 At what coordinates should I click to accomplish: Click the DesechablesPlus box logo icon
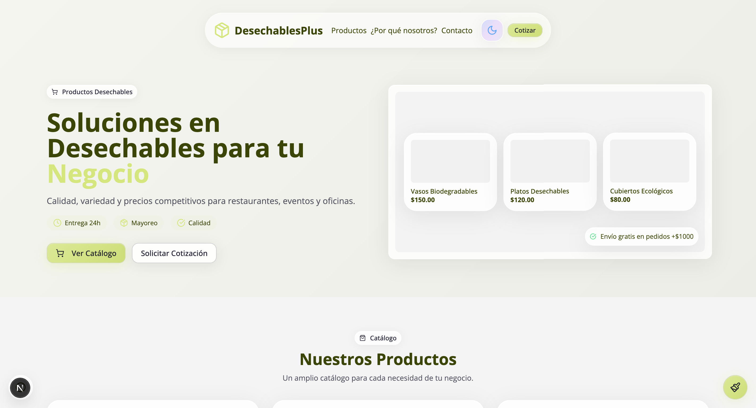tap(222, 30)
